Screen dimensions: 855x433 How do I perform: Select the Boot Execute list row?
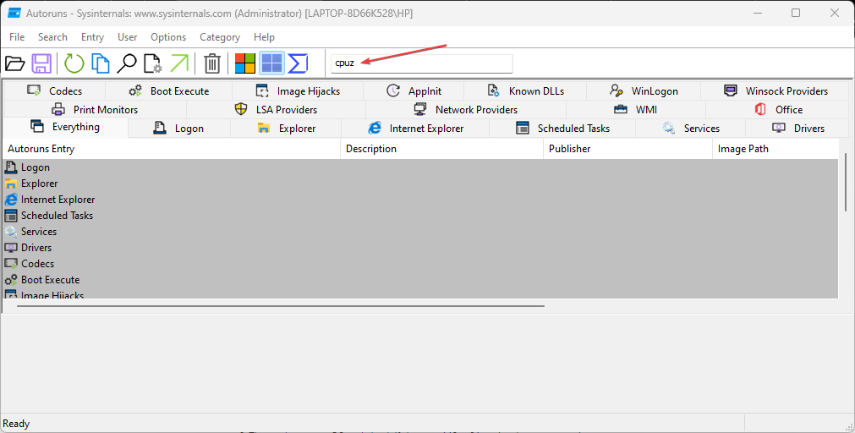420,280
